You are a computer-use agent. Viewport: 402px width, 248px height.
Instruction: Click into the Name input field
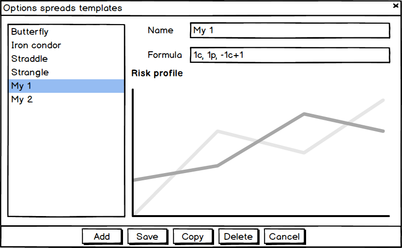click(290, 30)
